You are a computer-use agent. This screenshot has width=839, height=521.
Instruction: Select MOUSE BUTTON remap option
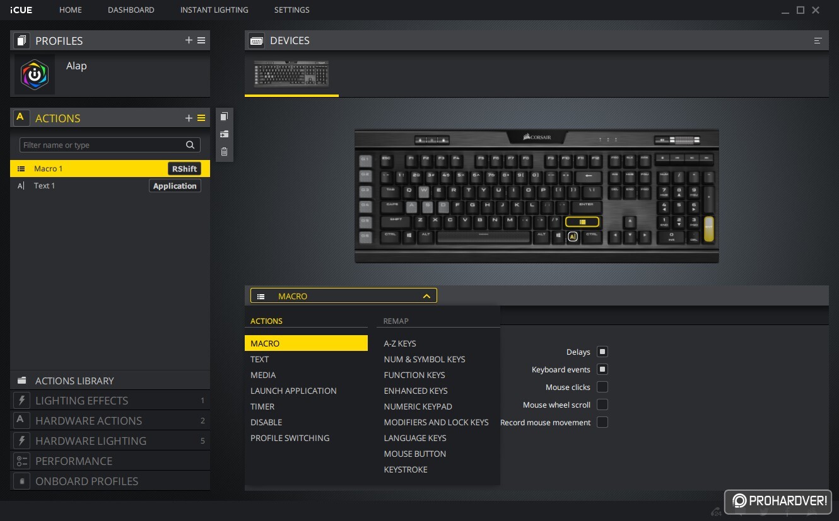(x=415, y=454)
